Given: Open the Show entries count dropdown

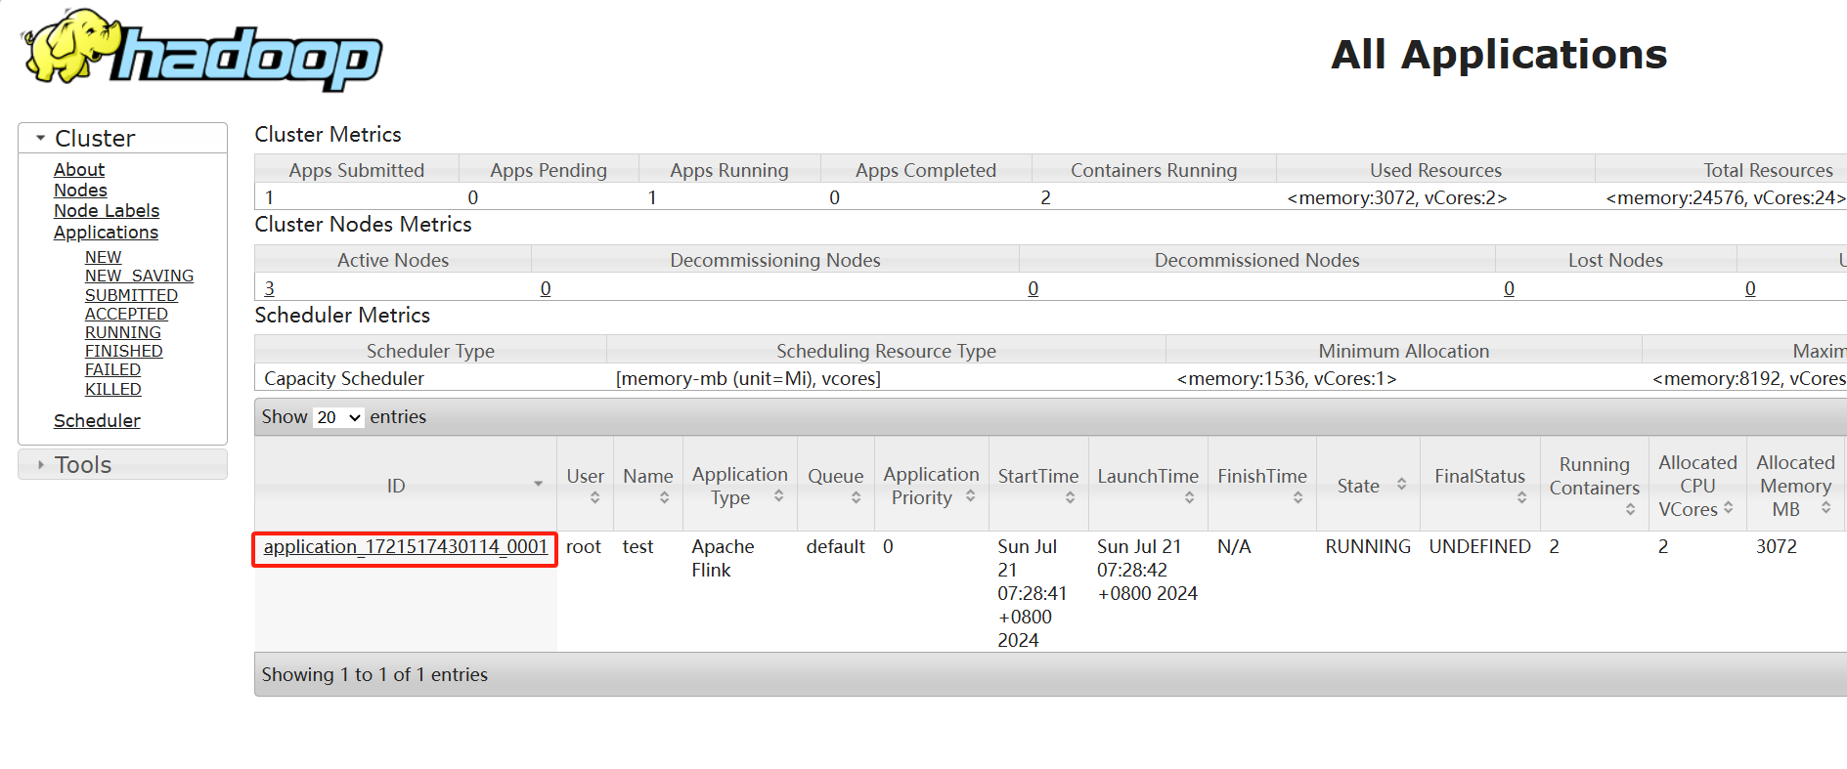Looking at the screenshot, I should [x=338, y=417].
